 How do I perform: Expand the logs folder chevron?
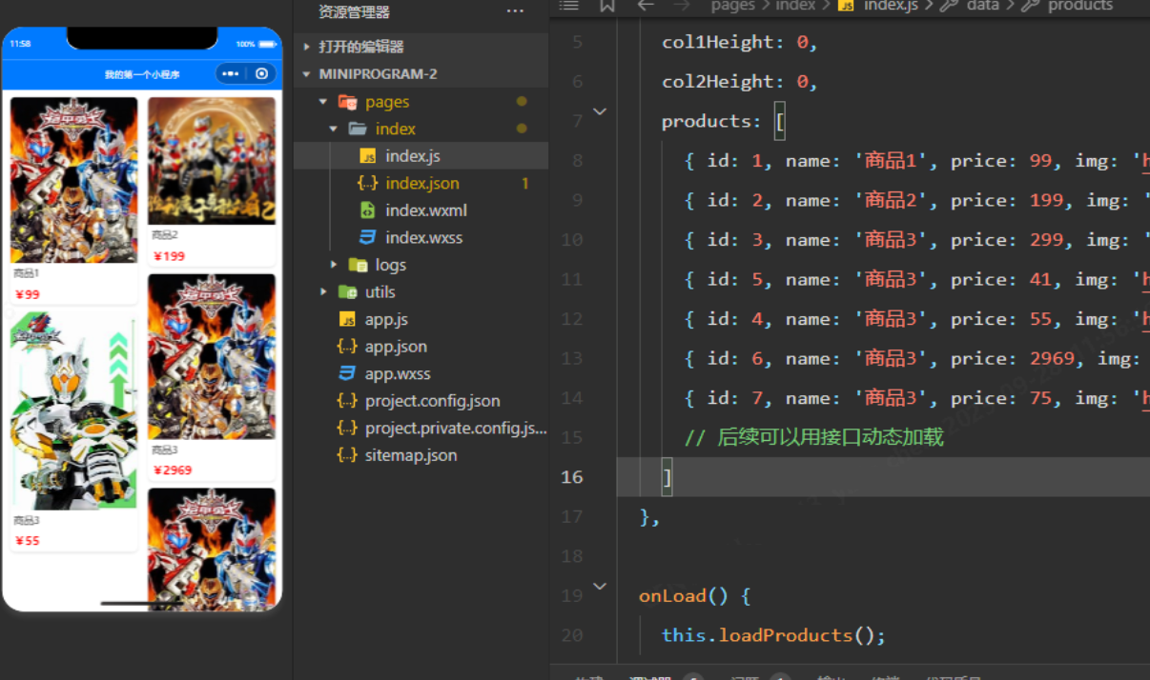pyautogui.click(x=334, y=265)
